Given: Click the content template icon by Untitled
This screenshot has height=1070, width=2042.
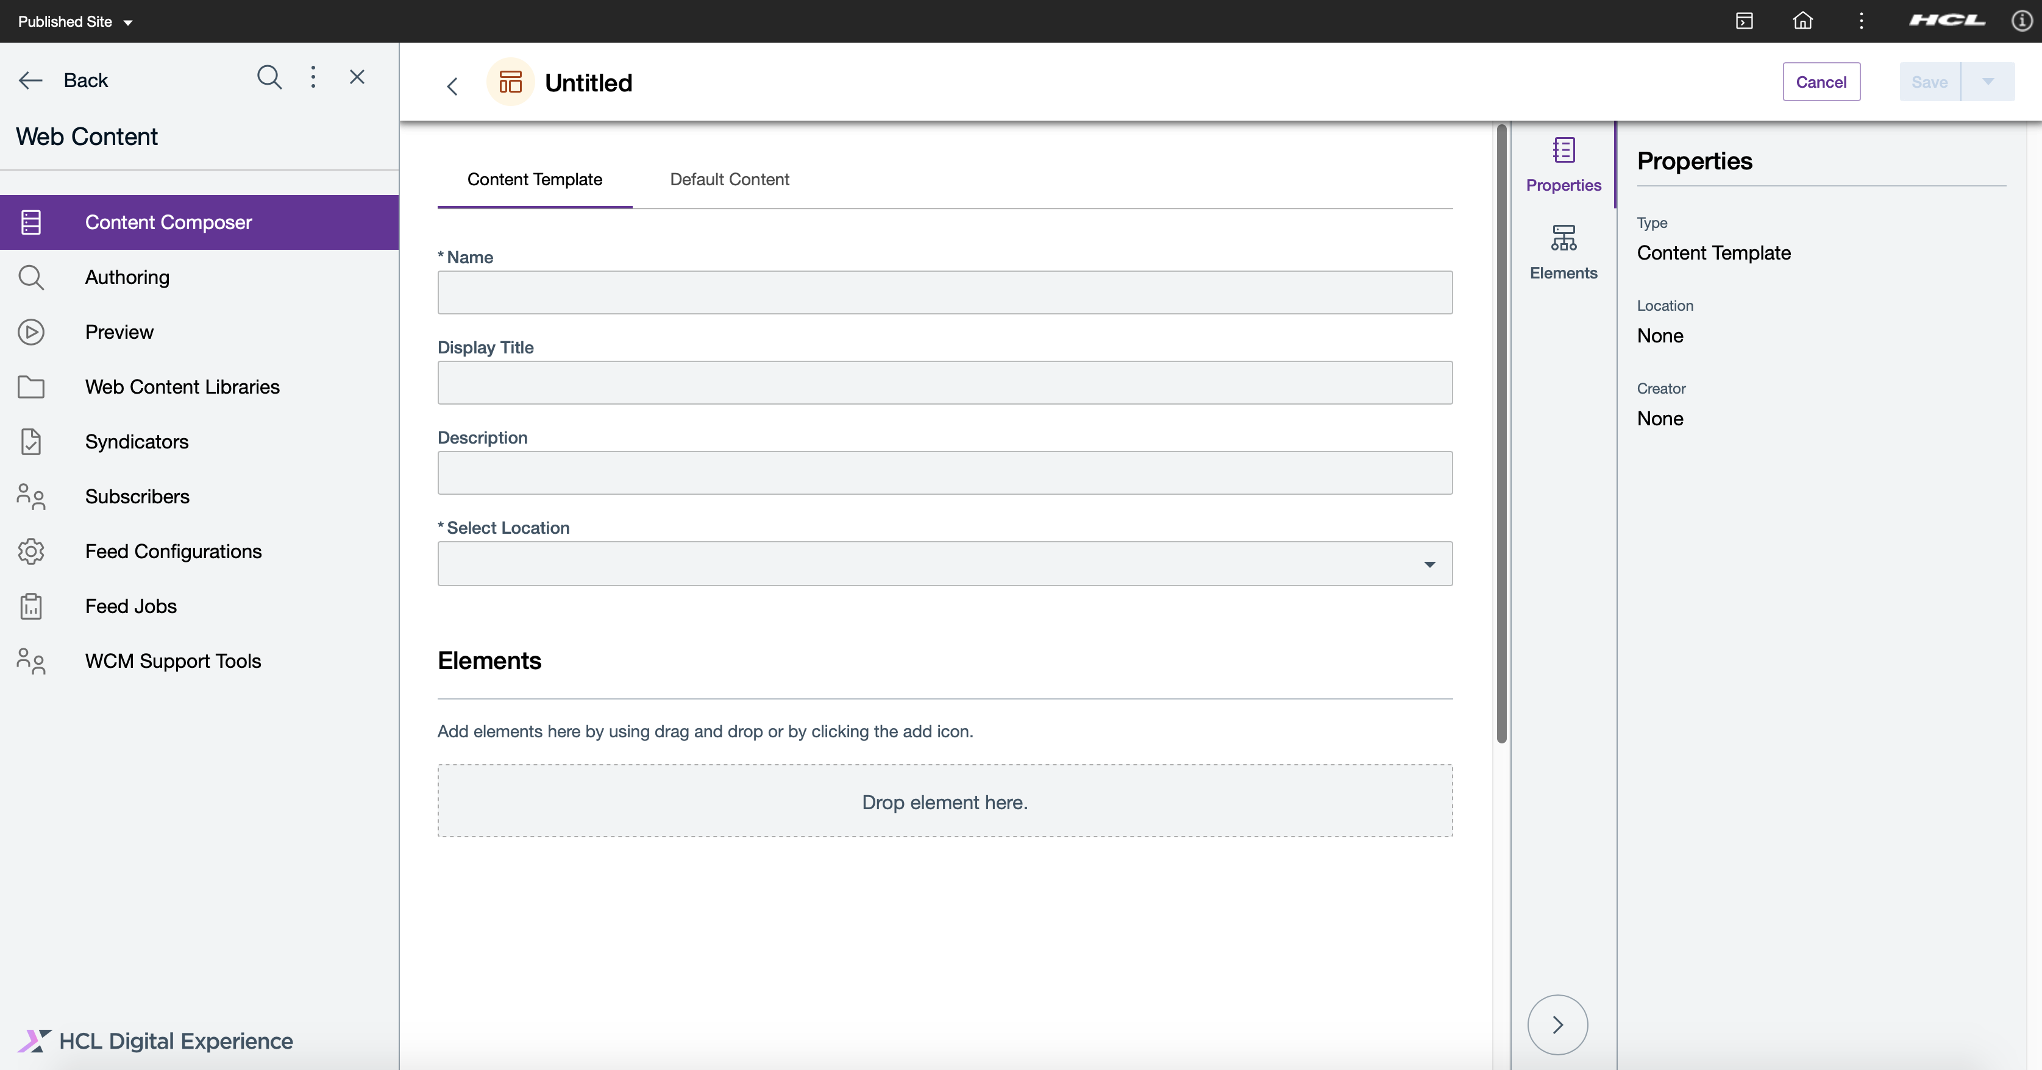Looking at the screenshot, I should pos(511,82).
